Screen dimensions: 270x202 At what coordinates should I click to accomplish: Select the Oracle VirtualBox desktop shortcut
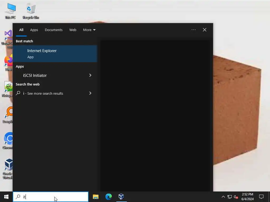click(x=8, y=169)
